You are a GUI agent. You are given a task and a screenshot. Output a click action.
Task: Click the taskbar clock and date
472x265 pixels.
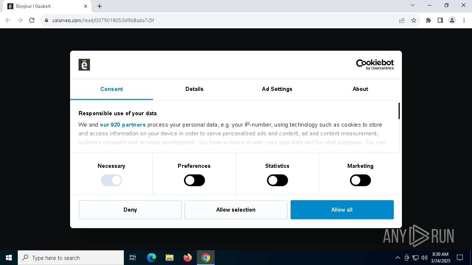click(x=441, y=258)
